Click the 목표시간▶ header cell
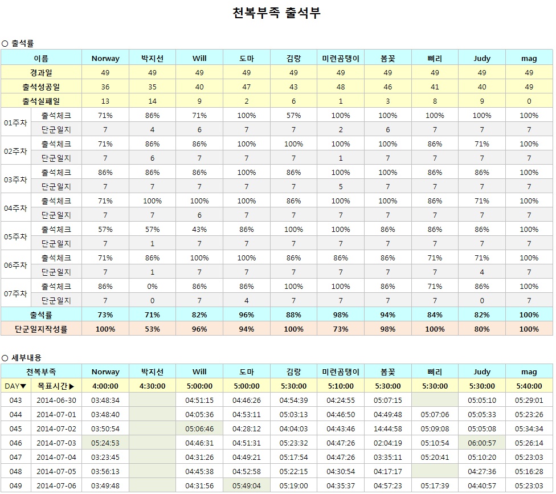The height and width of the screenshot is (494, 556). coord(56,386)
